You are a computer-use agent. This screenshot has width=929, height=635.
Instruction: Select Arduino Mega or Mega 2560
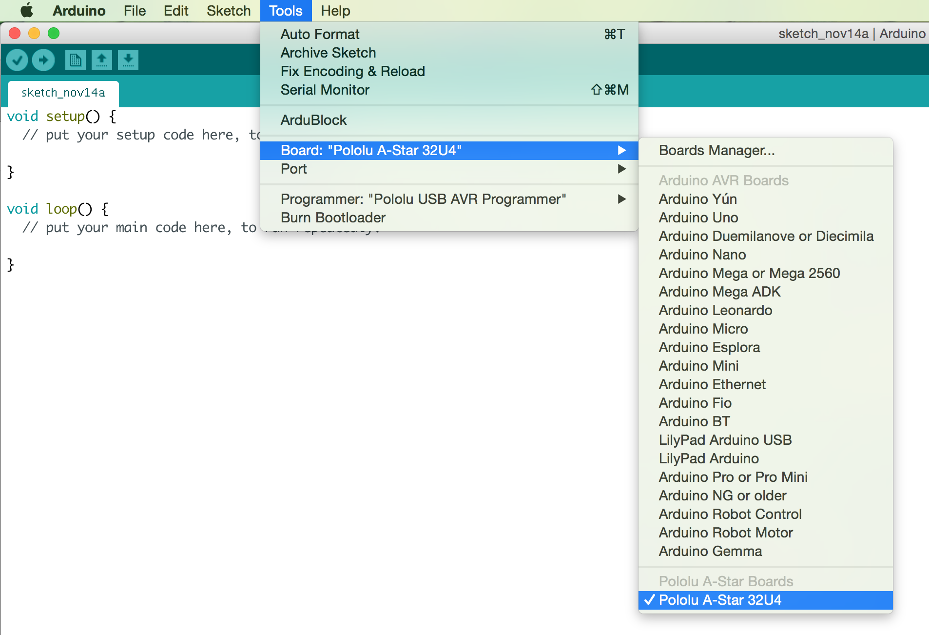tap(766, 273)
